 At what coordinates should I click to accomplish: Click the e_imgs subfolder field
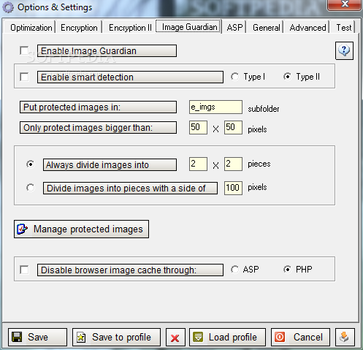(215, 107)
